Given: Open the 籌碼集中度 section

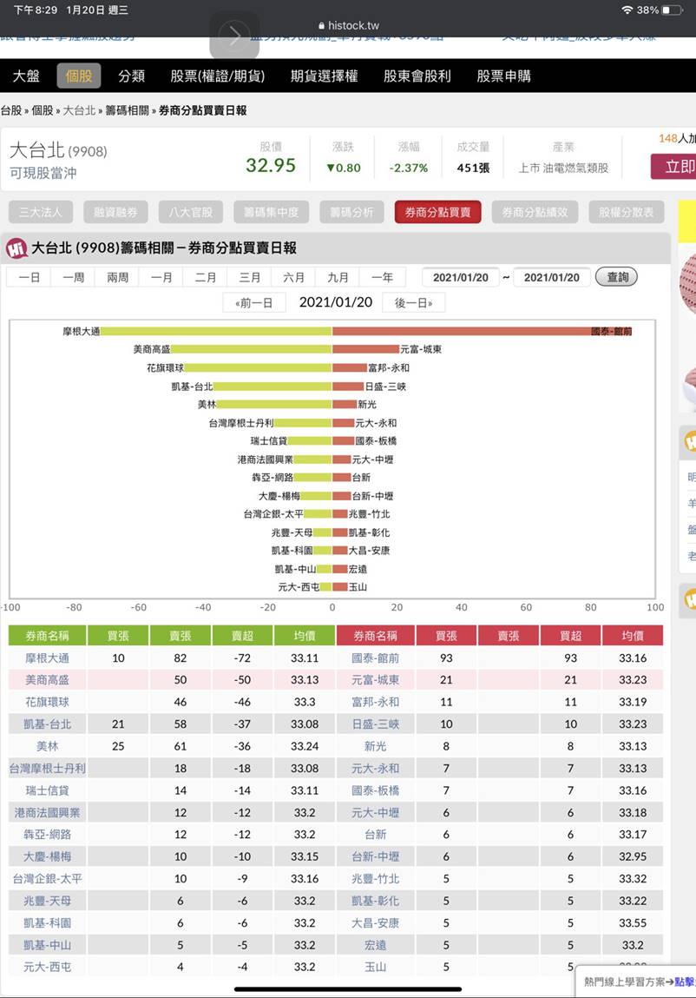Looking at the screenshot, I should pyautogui.click(x=271, y=212).
